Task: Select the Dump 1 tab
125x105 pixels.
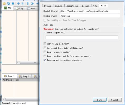Action: [9, 76]
